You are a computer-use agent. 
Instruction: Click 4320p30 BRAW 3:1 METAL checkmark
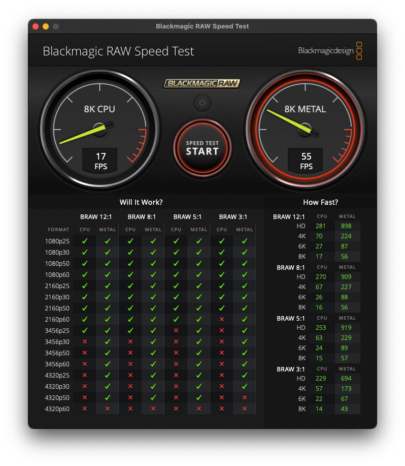[245, 386]
